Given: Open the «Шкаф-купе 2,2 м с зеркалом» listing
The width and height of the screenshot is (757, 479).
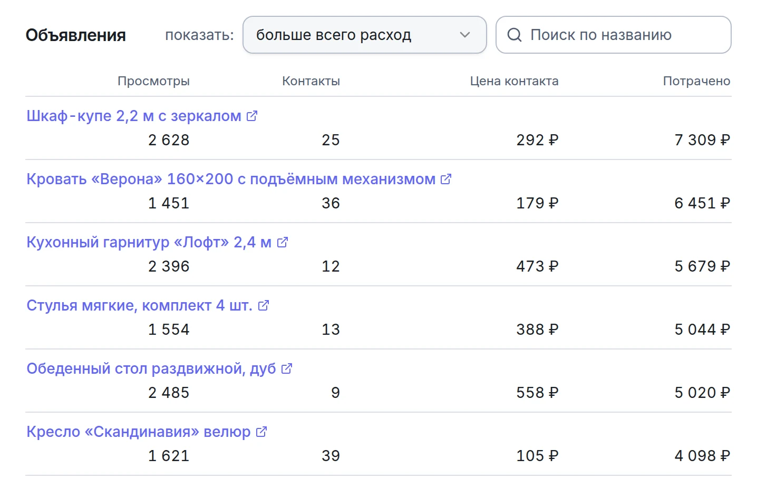Looking at the screenshot, I should click(134, 116).
